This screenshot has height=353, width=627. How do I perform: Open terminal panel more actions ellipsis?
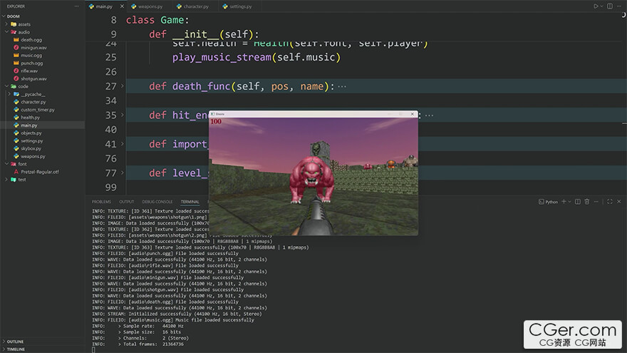pyautogui.click(x=596, y=202)
